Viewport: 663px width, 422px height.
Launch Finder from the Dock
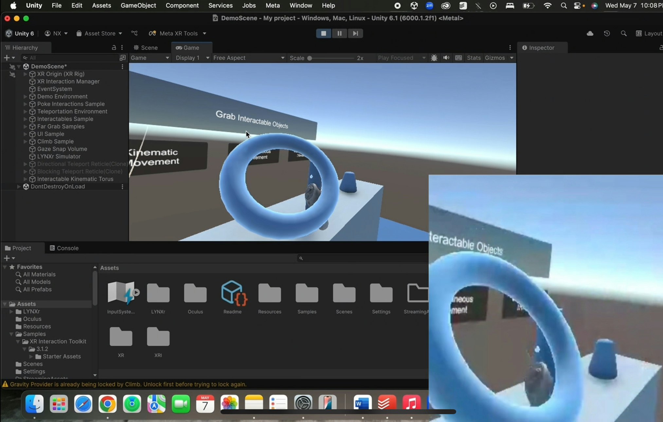point(34,403)
